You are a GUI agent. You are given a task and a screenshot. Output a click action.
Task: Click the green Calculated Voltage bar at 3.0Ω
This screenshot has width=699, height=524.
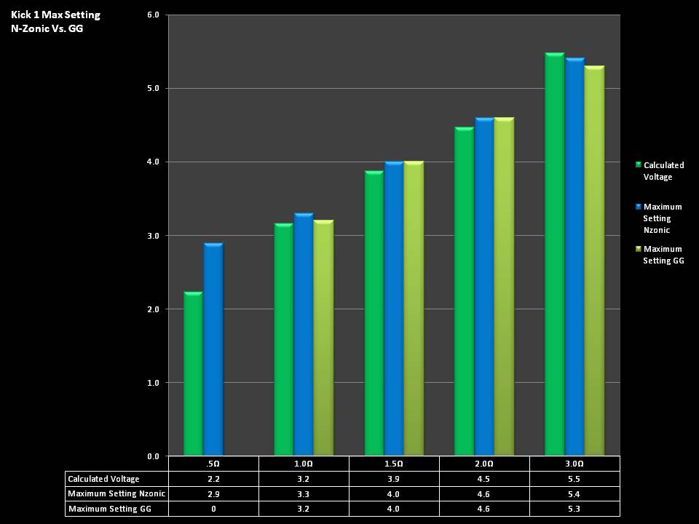tap(554, 255)
